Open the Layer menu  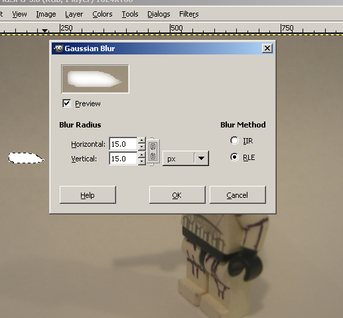[74, 14]
